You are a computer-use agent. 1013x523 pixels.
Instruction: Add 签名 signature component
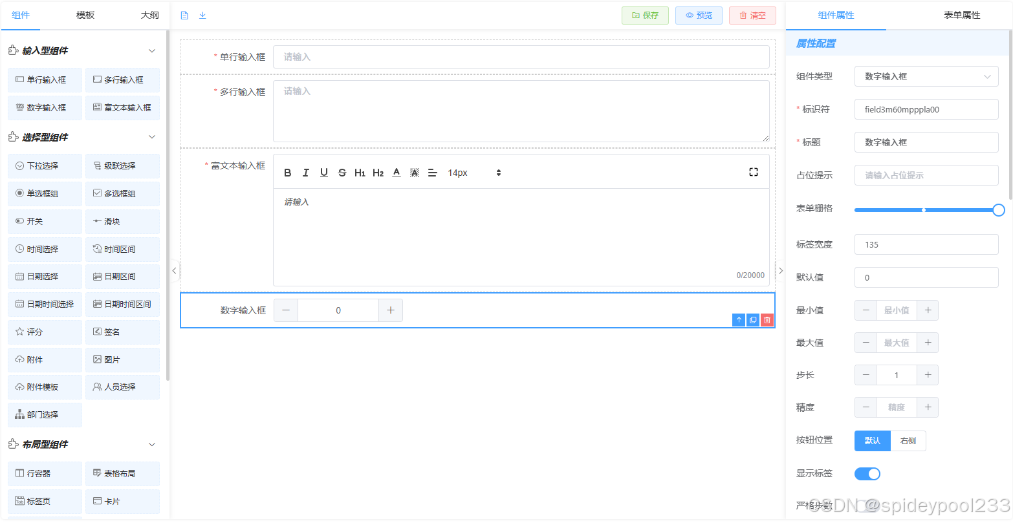click(x=123, y=332)
